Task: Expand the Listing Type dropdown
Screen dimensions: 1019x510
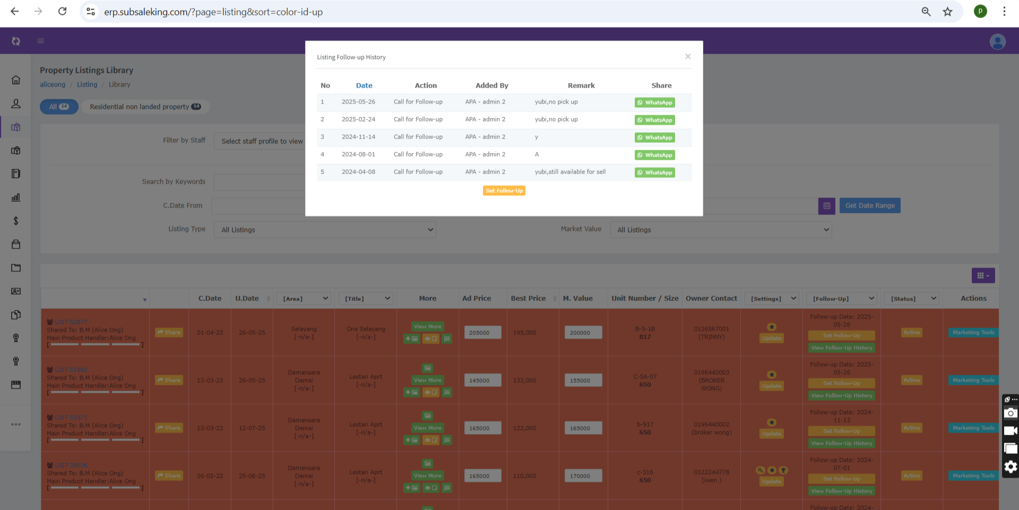Action: (325, 230)
